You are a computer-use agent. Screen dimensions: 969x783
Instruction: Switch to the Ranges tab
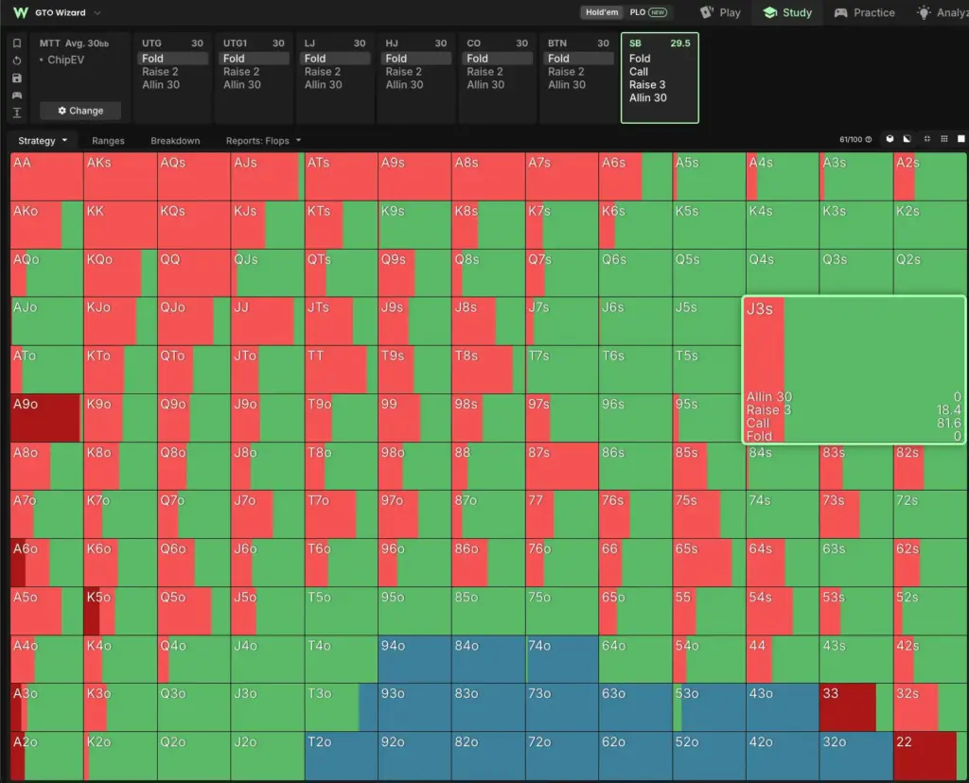[x=108, y=141]
